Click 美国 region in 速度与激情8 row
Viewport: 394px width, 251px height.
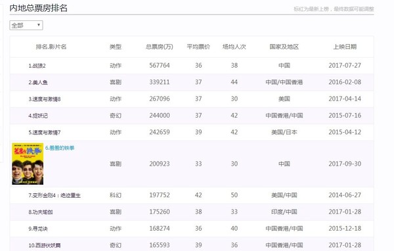[x=284, y=99]
